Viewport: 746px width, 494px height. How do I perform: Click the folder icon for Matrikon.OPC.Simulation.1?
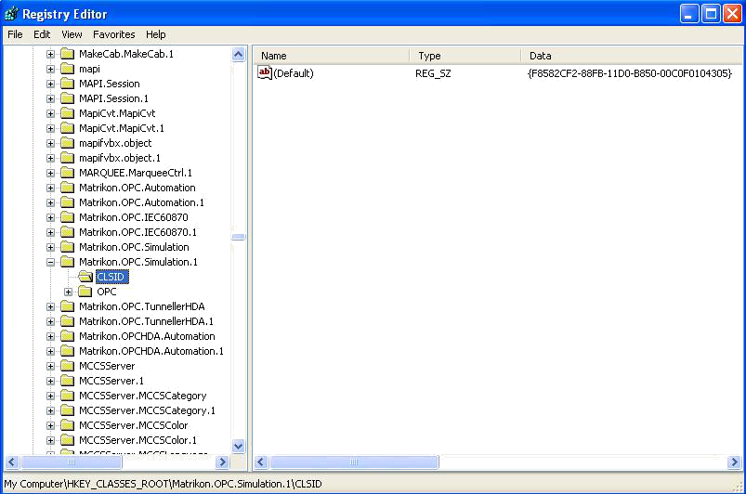(x=68, y=262)
